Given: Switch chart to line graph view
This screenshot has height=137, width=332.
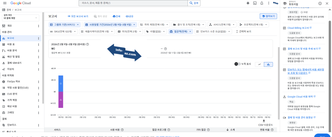Looking at the screenshot, I should point(259,64).
